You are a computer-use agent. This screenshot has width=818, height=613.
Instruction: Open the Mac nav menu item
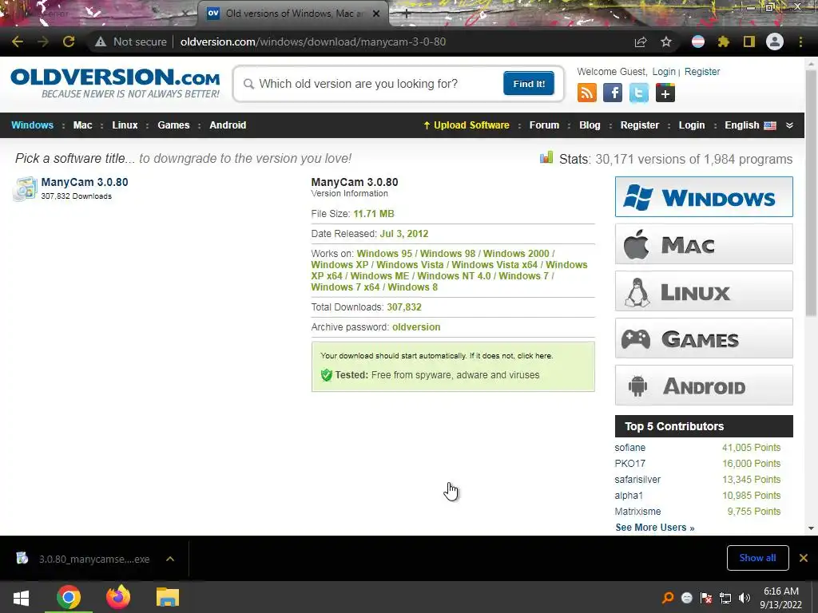pos(82,125)
